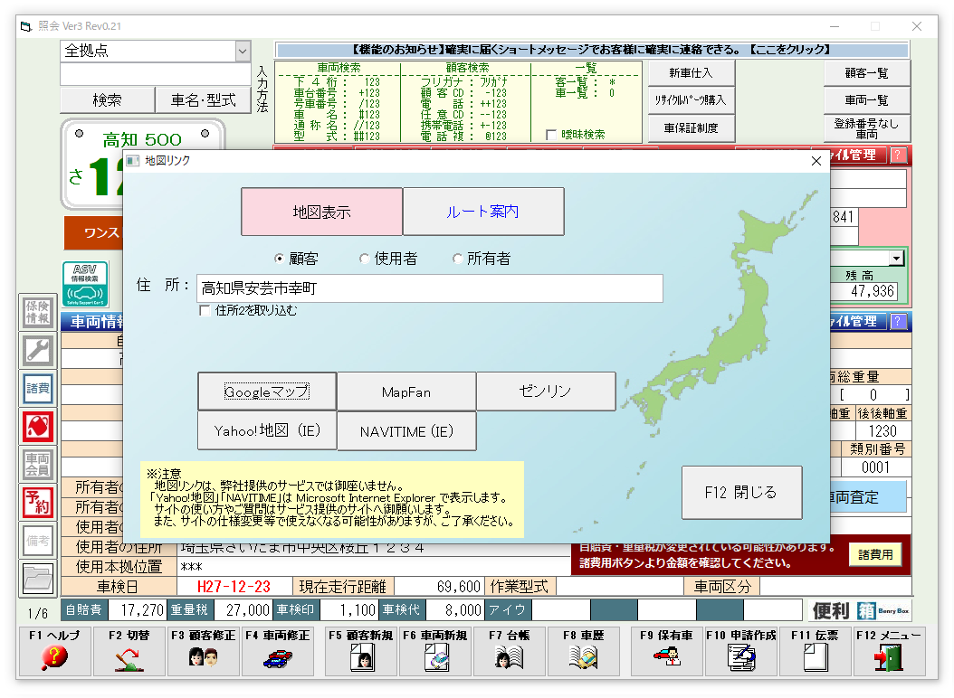Create new customer with F5 顧客新規
Screen dimensions: 954x698
click(x=361, y=651)
